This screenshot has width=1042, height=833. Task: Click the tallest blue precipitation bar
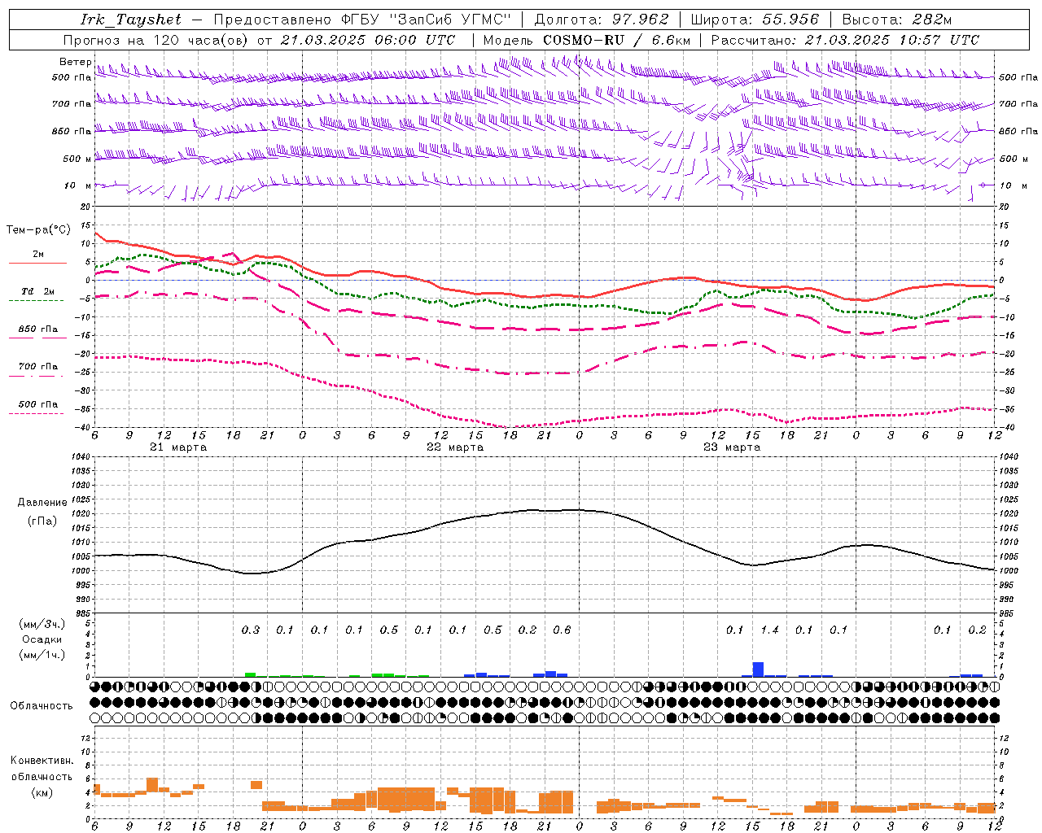(758, 669)
